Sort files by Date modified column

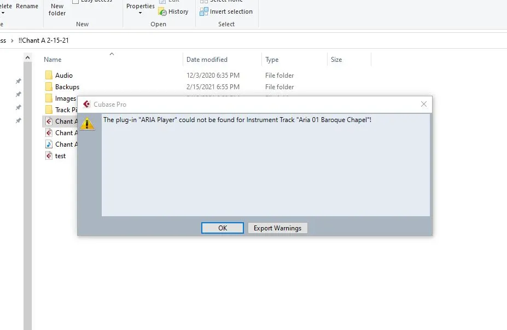[x=207, y=60]
